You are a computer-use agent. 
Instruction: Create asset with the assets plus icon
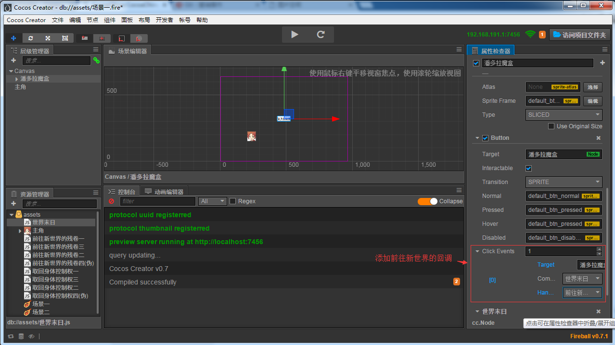pyautogui.click(x=13, y=204)
